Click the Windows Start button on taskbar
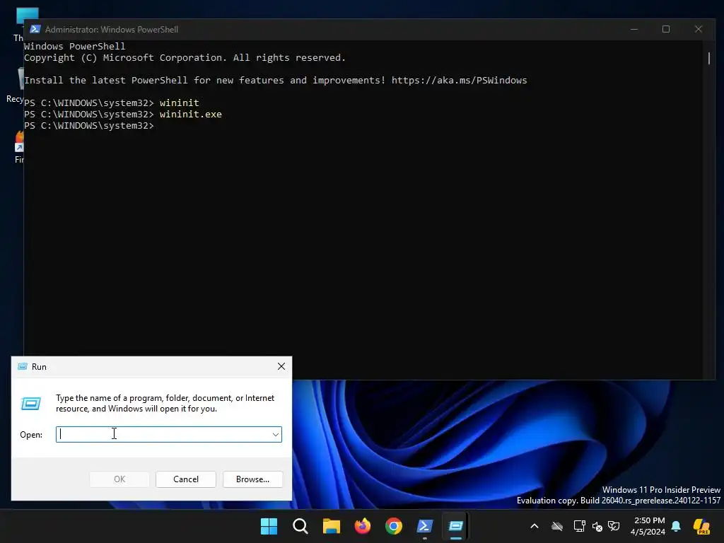This screenshot has width=724, height=543. pyautogui.click(x=269, y=526)
